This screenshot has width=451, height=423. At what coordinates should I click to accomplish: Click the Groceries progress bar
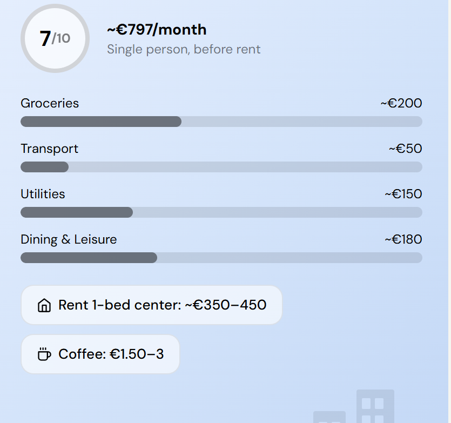(x=221, y=122)
